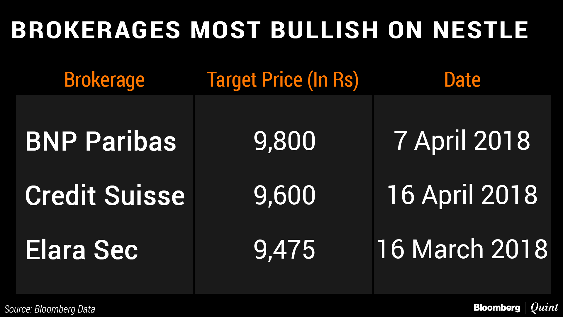Select the 9,475 target price value
The height and width of the screenshot is (317, 563).
[284, 250]
